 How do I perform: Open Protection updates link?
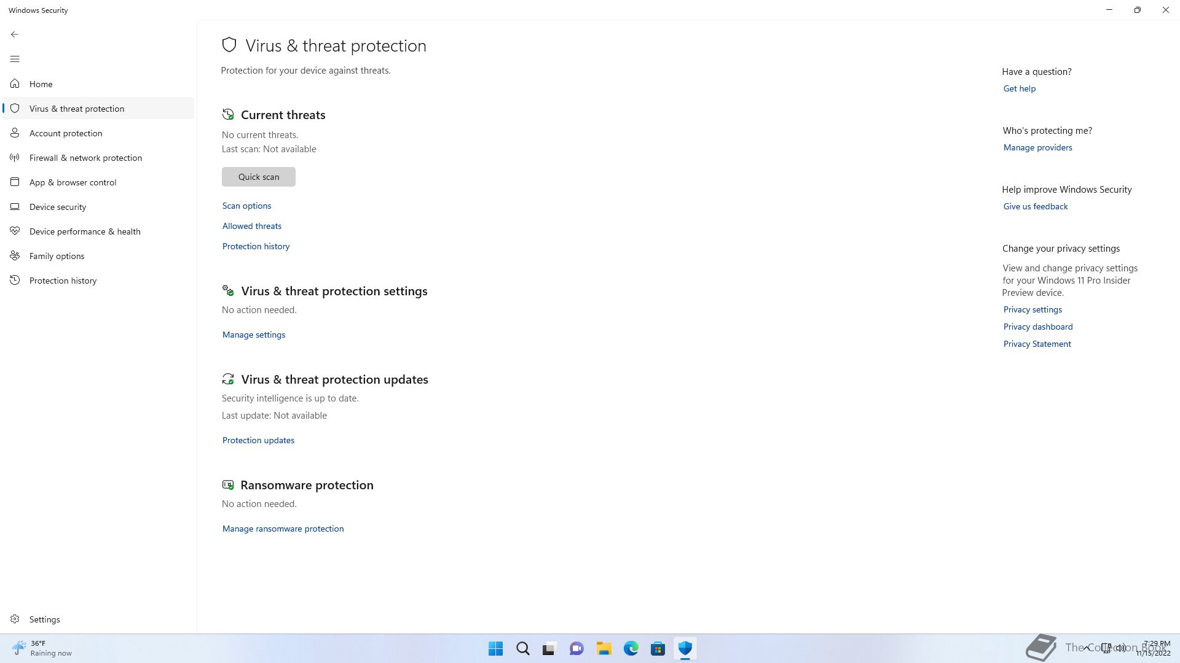pos(258,440)
